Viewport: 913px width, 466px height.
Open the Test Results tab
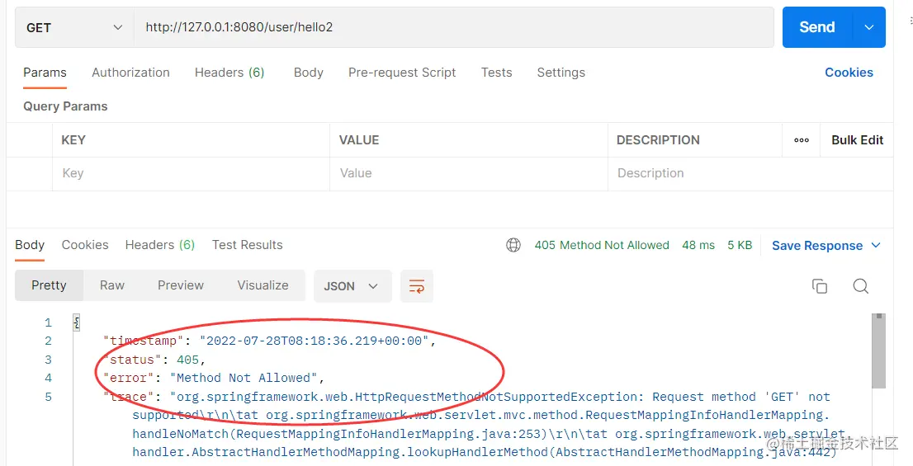click(x=248, y=245)
